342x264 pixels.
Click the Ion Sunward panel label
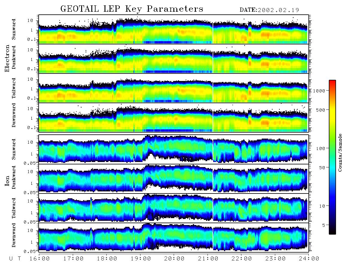coord(14,149)
